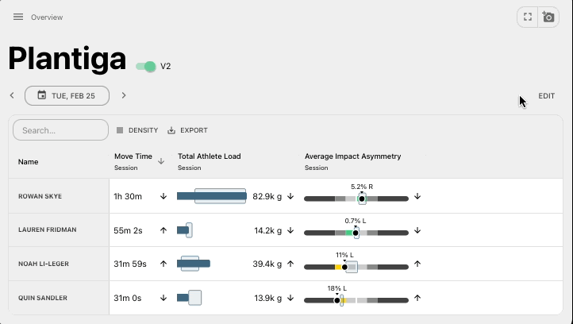Viewport: 573px width, 324px height.
Task: Click the 82.9k g load value
Action: pos(267,196)
